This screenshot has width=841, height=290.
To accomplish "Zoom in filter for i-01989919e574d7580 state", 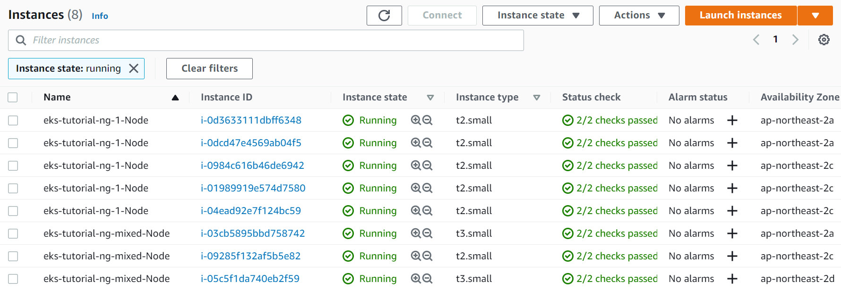I will (x=416, y=188).
